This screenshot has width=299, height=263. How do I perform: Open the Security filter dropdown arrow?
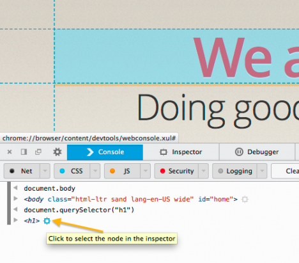204,171
